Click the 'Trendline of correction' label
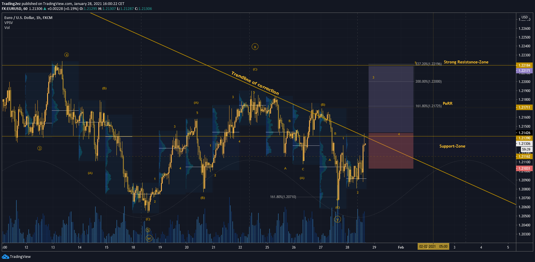Screen dimensions: 535x262 click(x=255, y=83)
